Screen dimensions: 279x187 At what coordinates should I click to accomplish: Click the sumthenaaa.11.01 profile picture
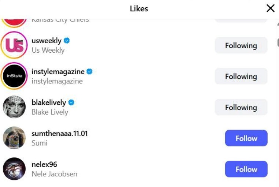coord(14,138)
